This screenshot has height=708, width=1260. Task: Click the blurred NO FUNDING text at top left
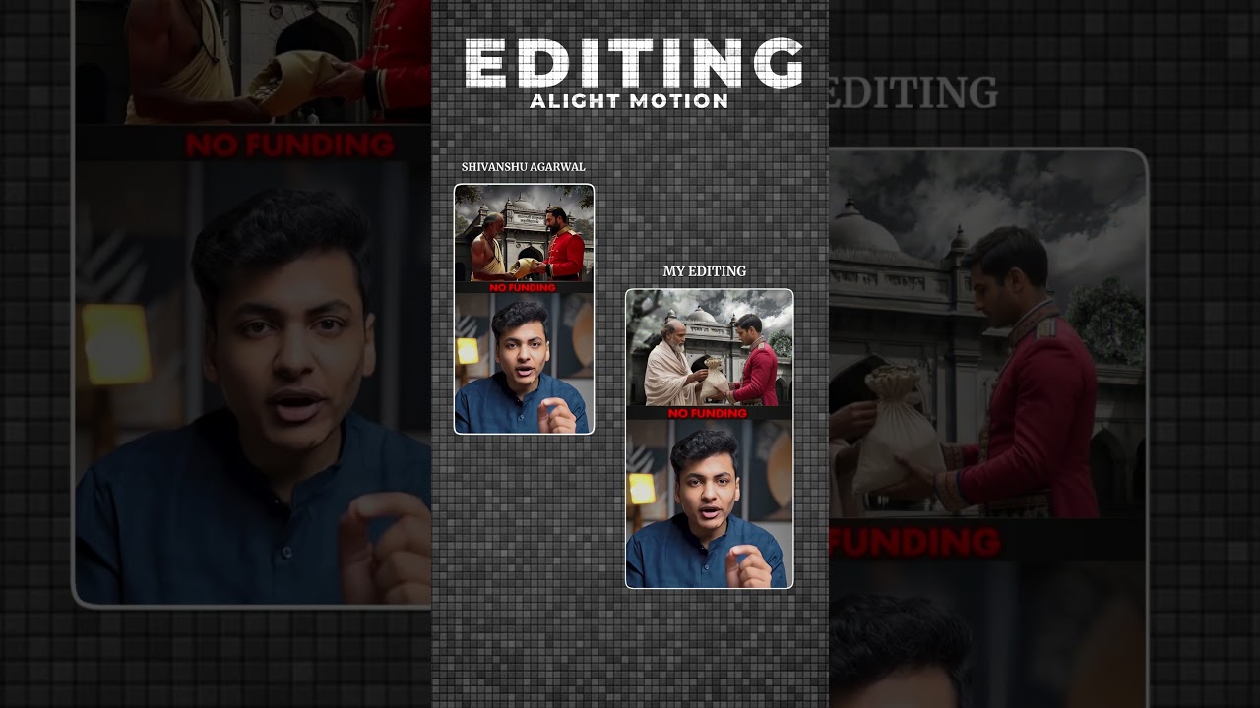pos(290,146)
